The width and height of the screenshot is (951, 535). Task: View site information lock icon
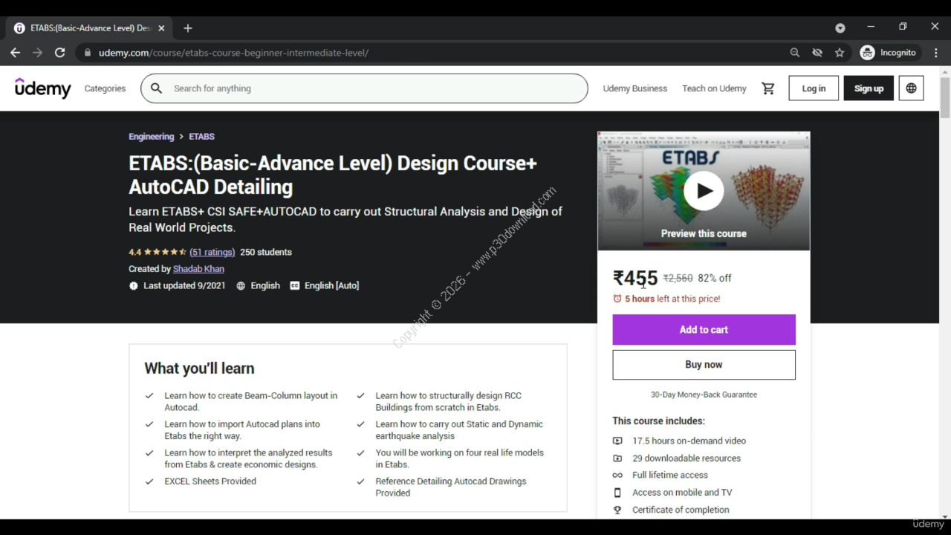coord(88,53)
